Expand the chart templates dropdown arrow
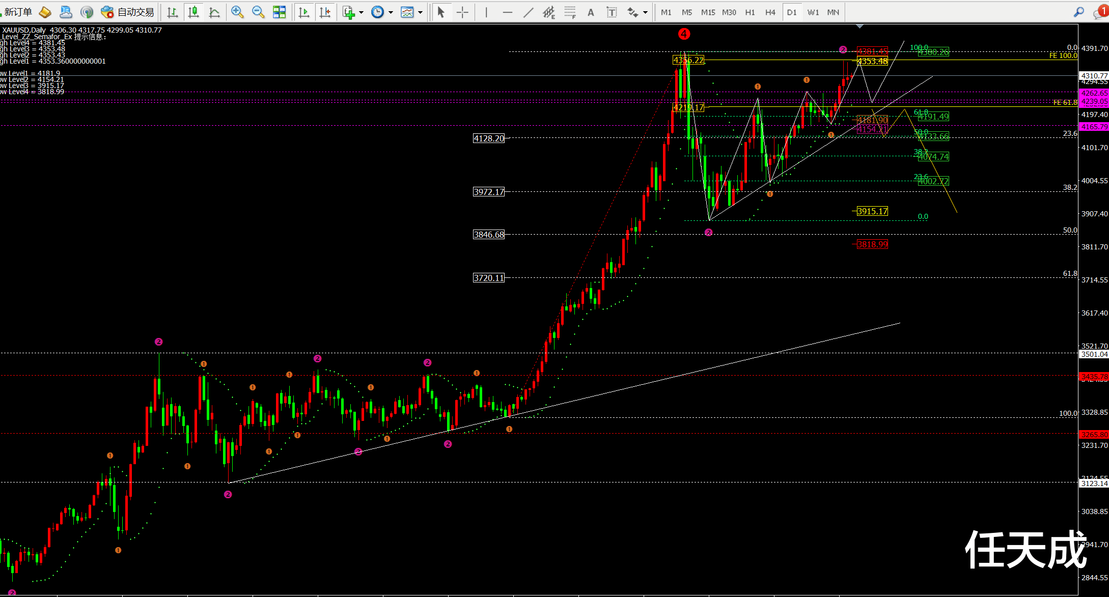Screen dimensions: 1109x597 [x=421, y=12]
